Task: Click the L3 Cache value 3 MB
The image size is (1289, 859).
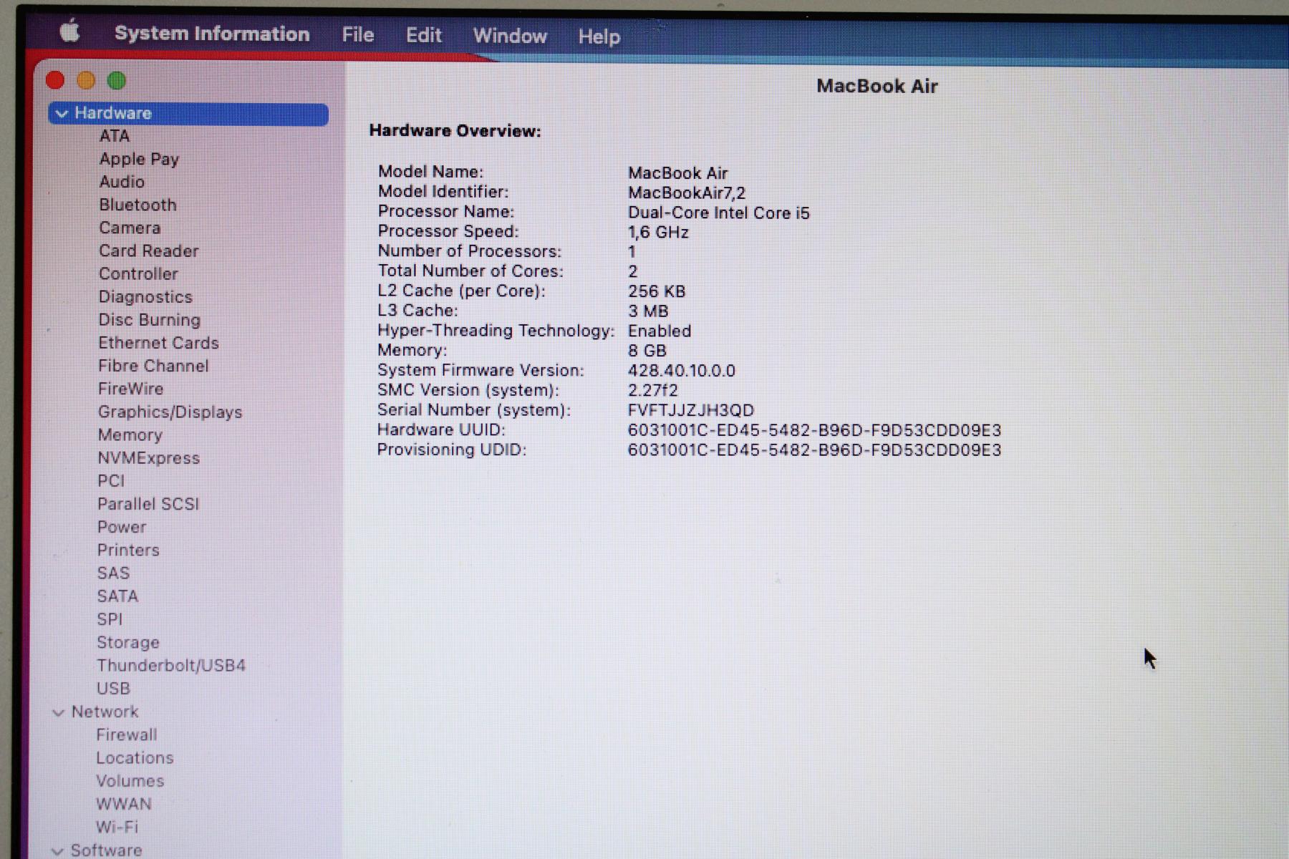Action: point(647,311)
